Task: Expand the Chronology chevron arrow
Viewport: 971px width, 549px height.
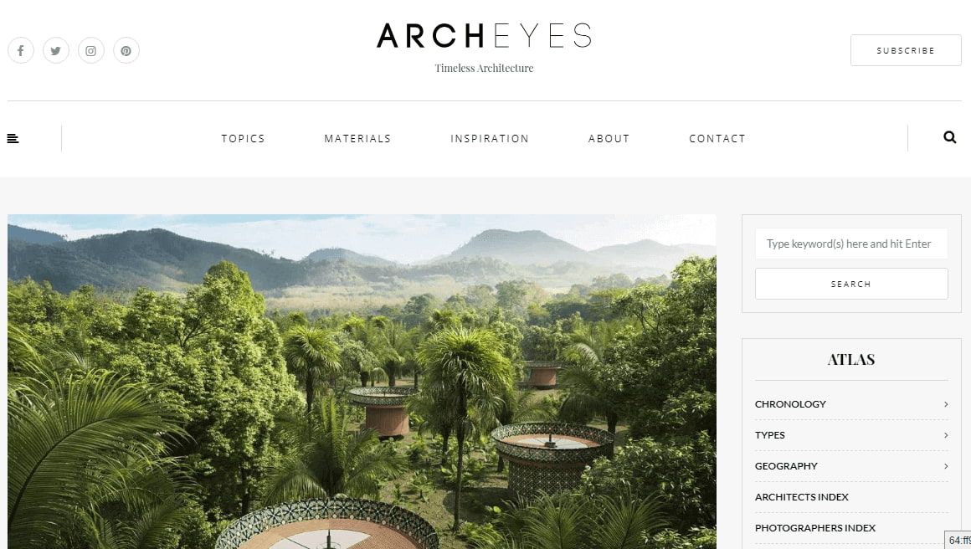Action: pyautogui.click(x=946, y=404)
